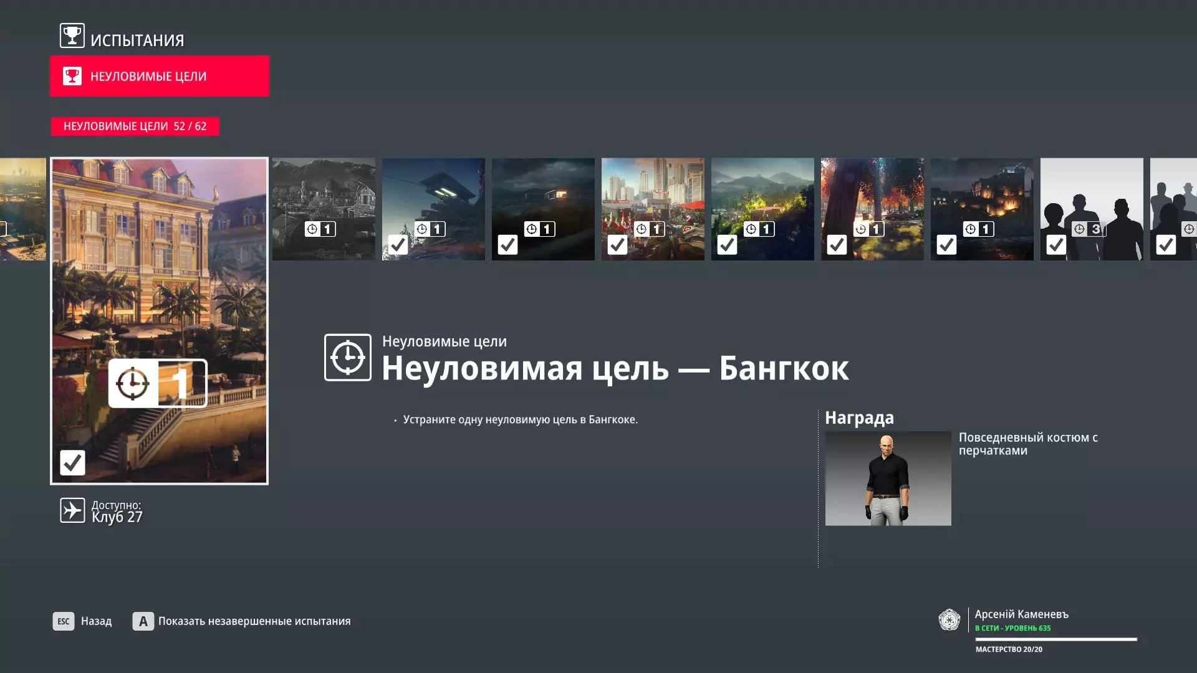Click Показать незавершенные испытания button
The height and width of the screenshot is (673, 1197).
pos(254,621)
